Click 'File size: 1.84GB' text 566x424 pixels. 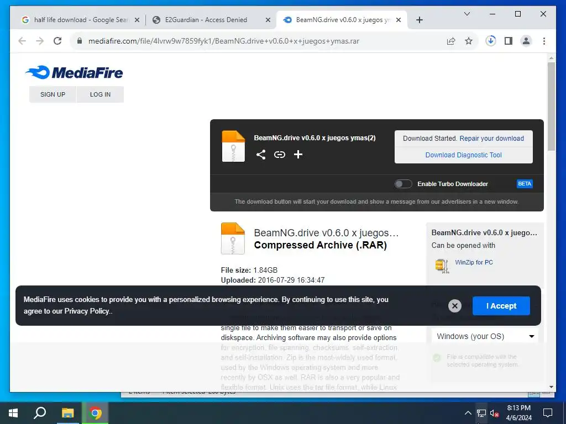(x=249, y=270)
